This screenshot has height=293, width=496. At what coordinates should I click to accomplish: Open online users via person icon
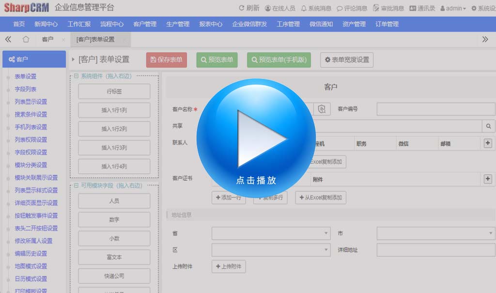[x=268, y=8]
